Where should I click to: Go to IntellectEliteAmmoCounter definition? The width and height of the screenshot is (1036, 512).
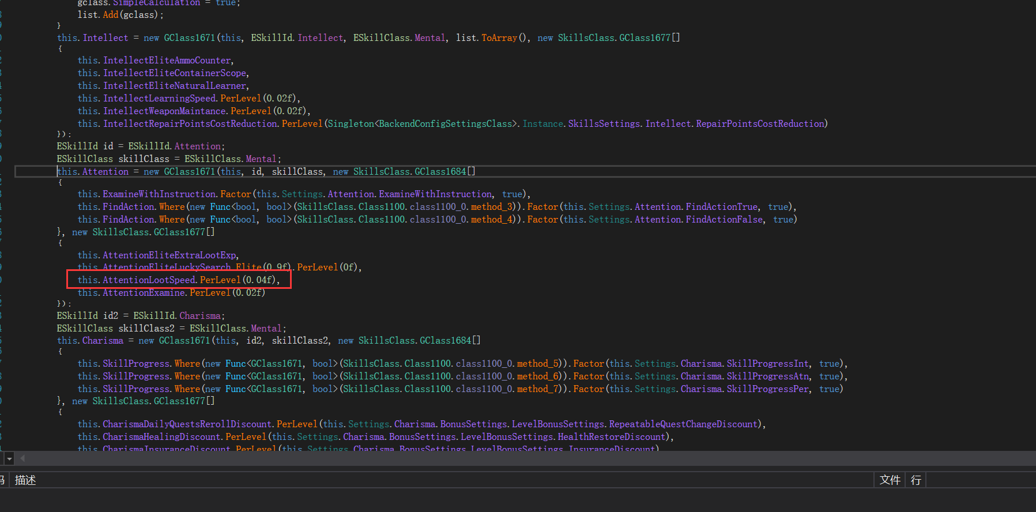167,61
